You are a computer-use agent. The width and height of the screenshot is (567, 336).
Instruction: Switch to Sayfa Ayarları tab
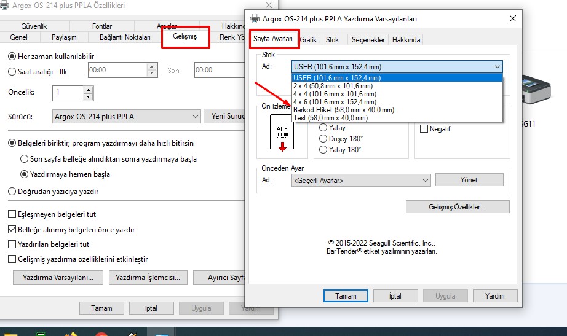273,39
